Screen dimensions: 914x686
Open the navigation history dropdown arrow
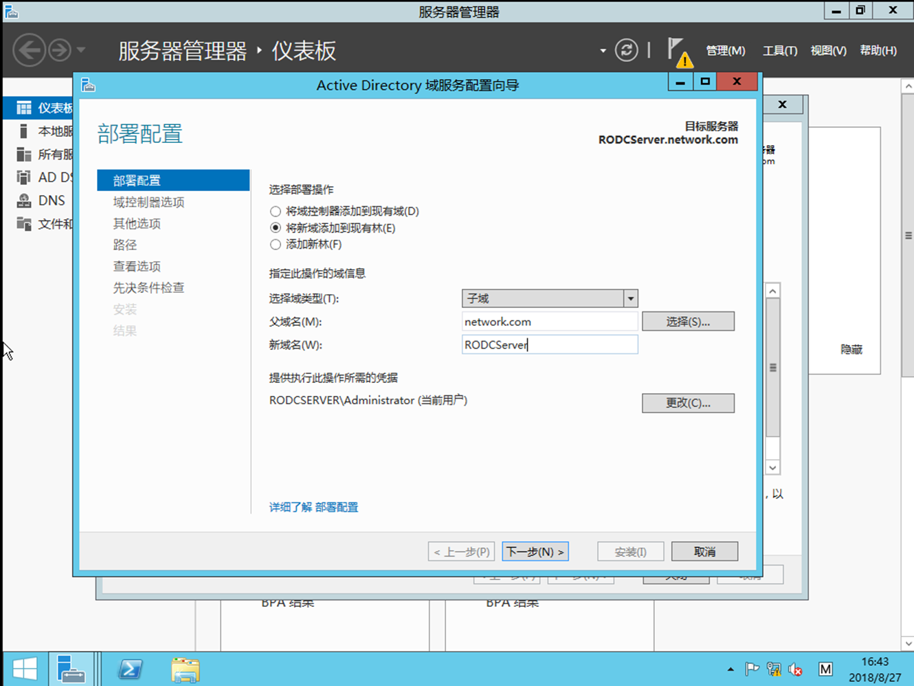pyautogui.click(x=81, y=50)
